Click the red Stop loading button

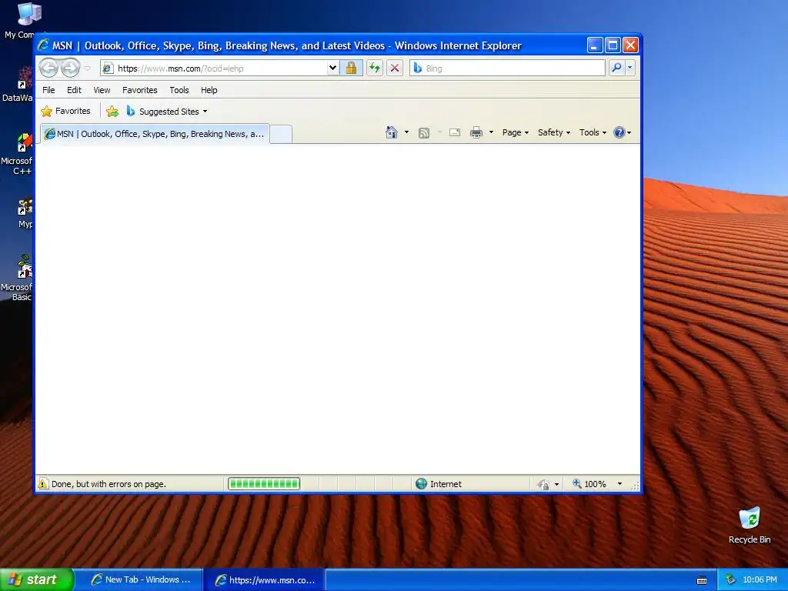(395, 68)
